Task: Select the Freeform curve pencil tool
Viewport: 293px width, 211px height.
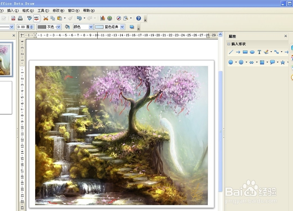Action: pos(266,52)
